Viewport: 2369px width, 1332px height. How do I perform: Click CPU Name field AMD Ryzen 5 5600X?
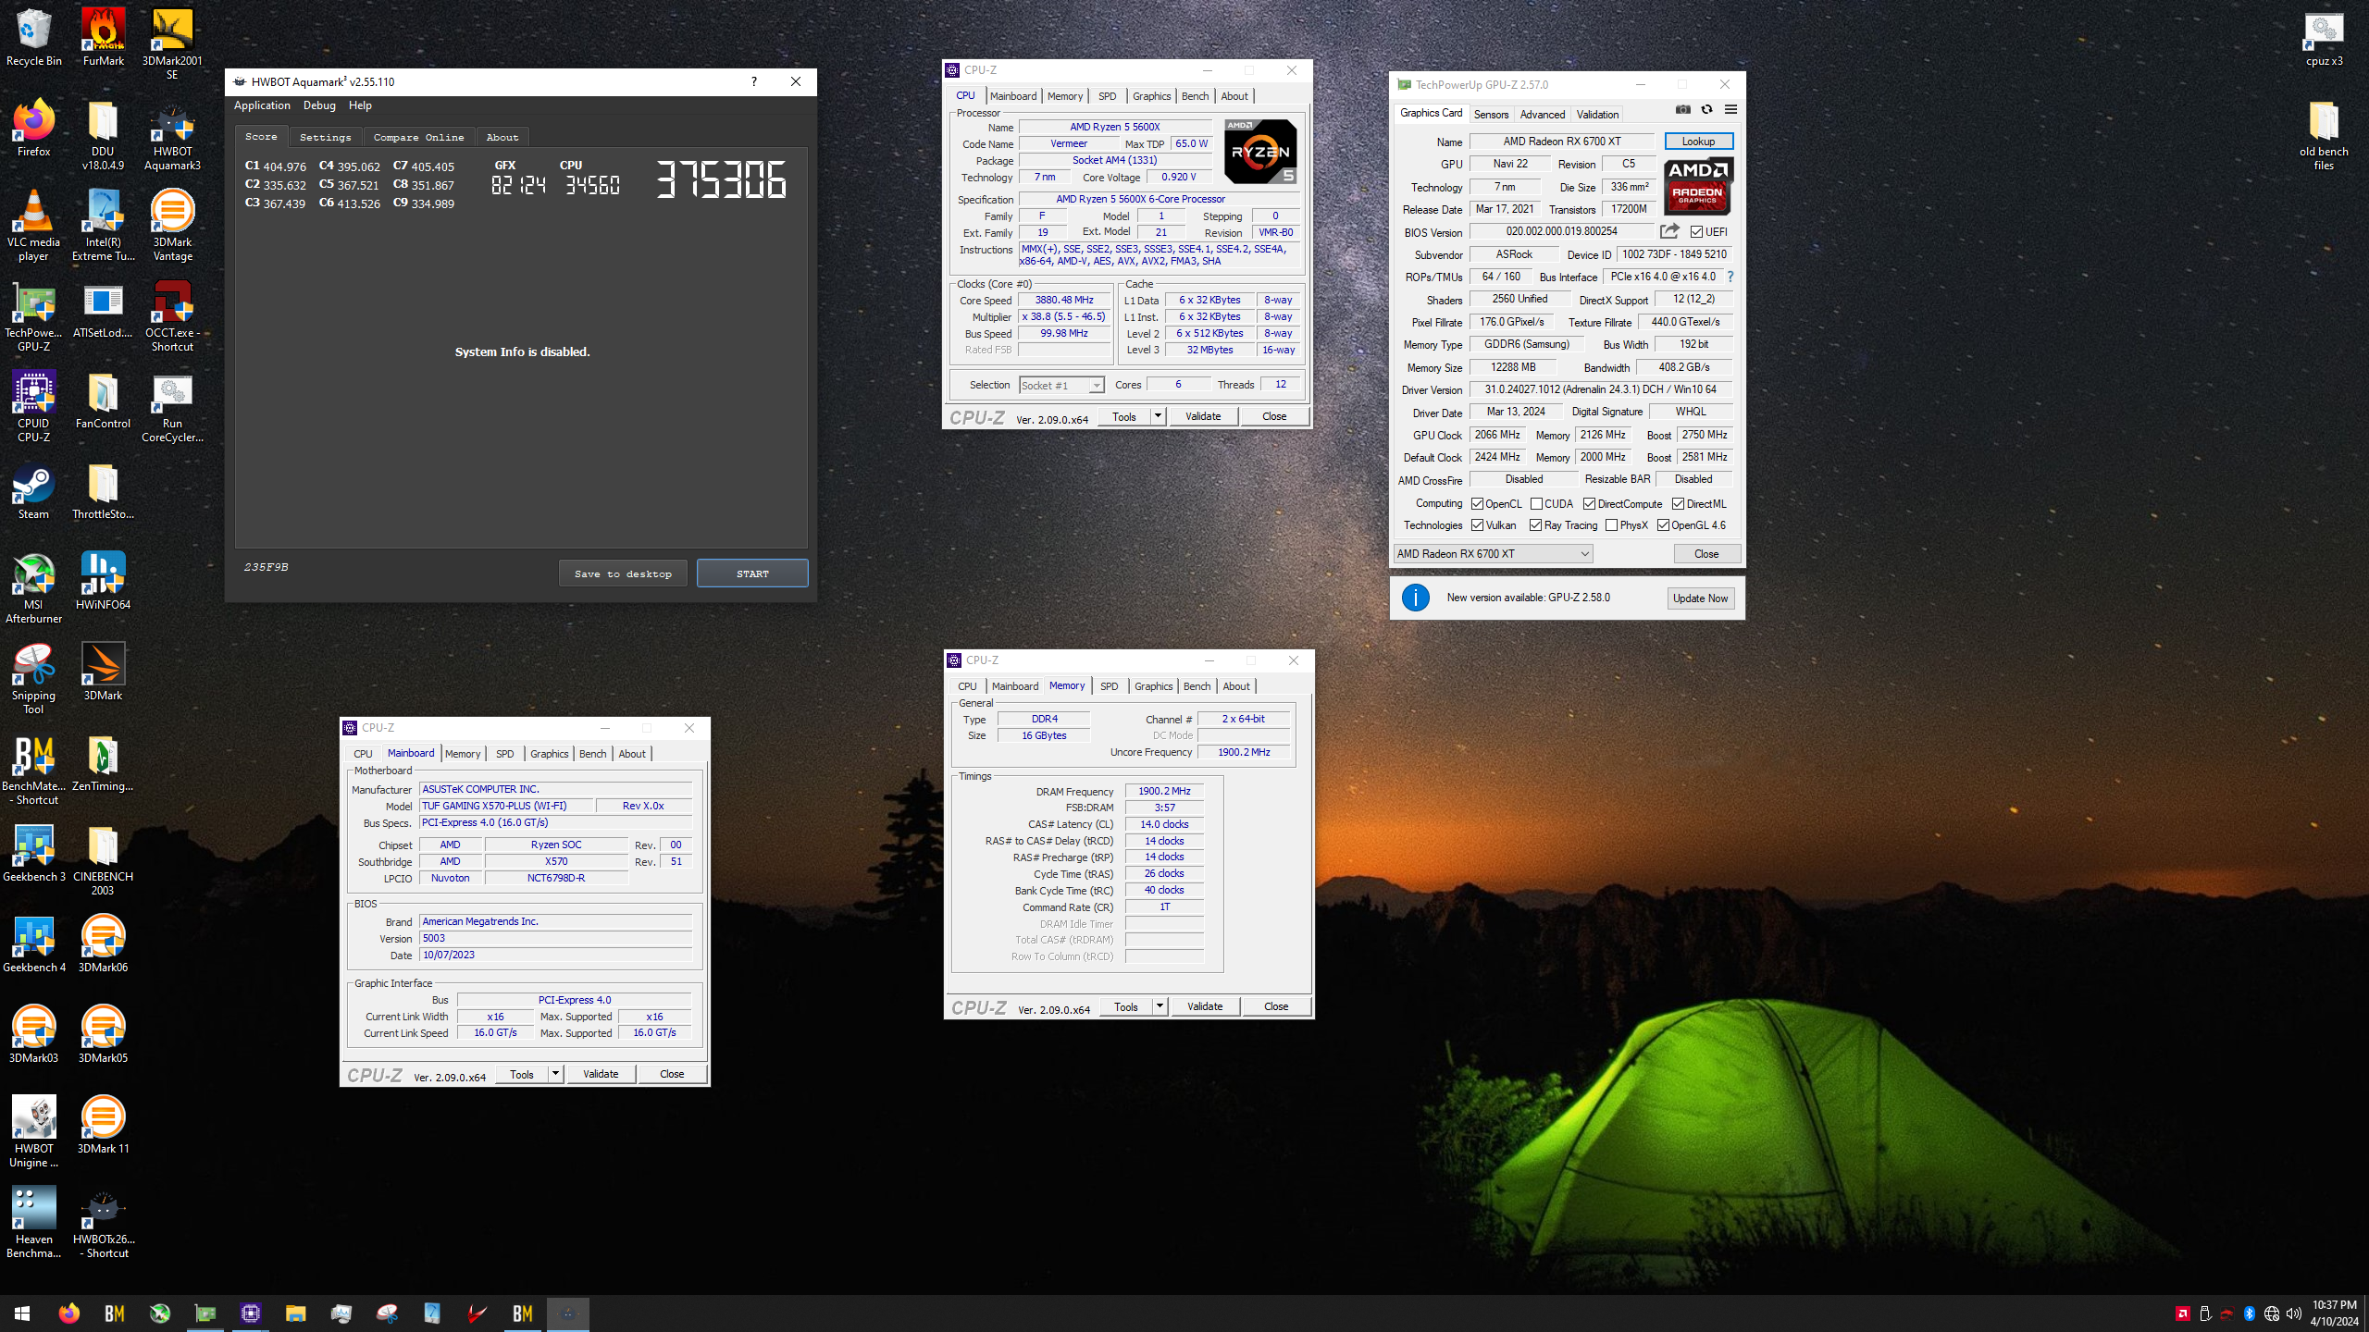click(x=1114, y=127)
